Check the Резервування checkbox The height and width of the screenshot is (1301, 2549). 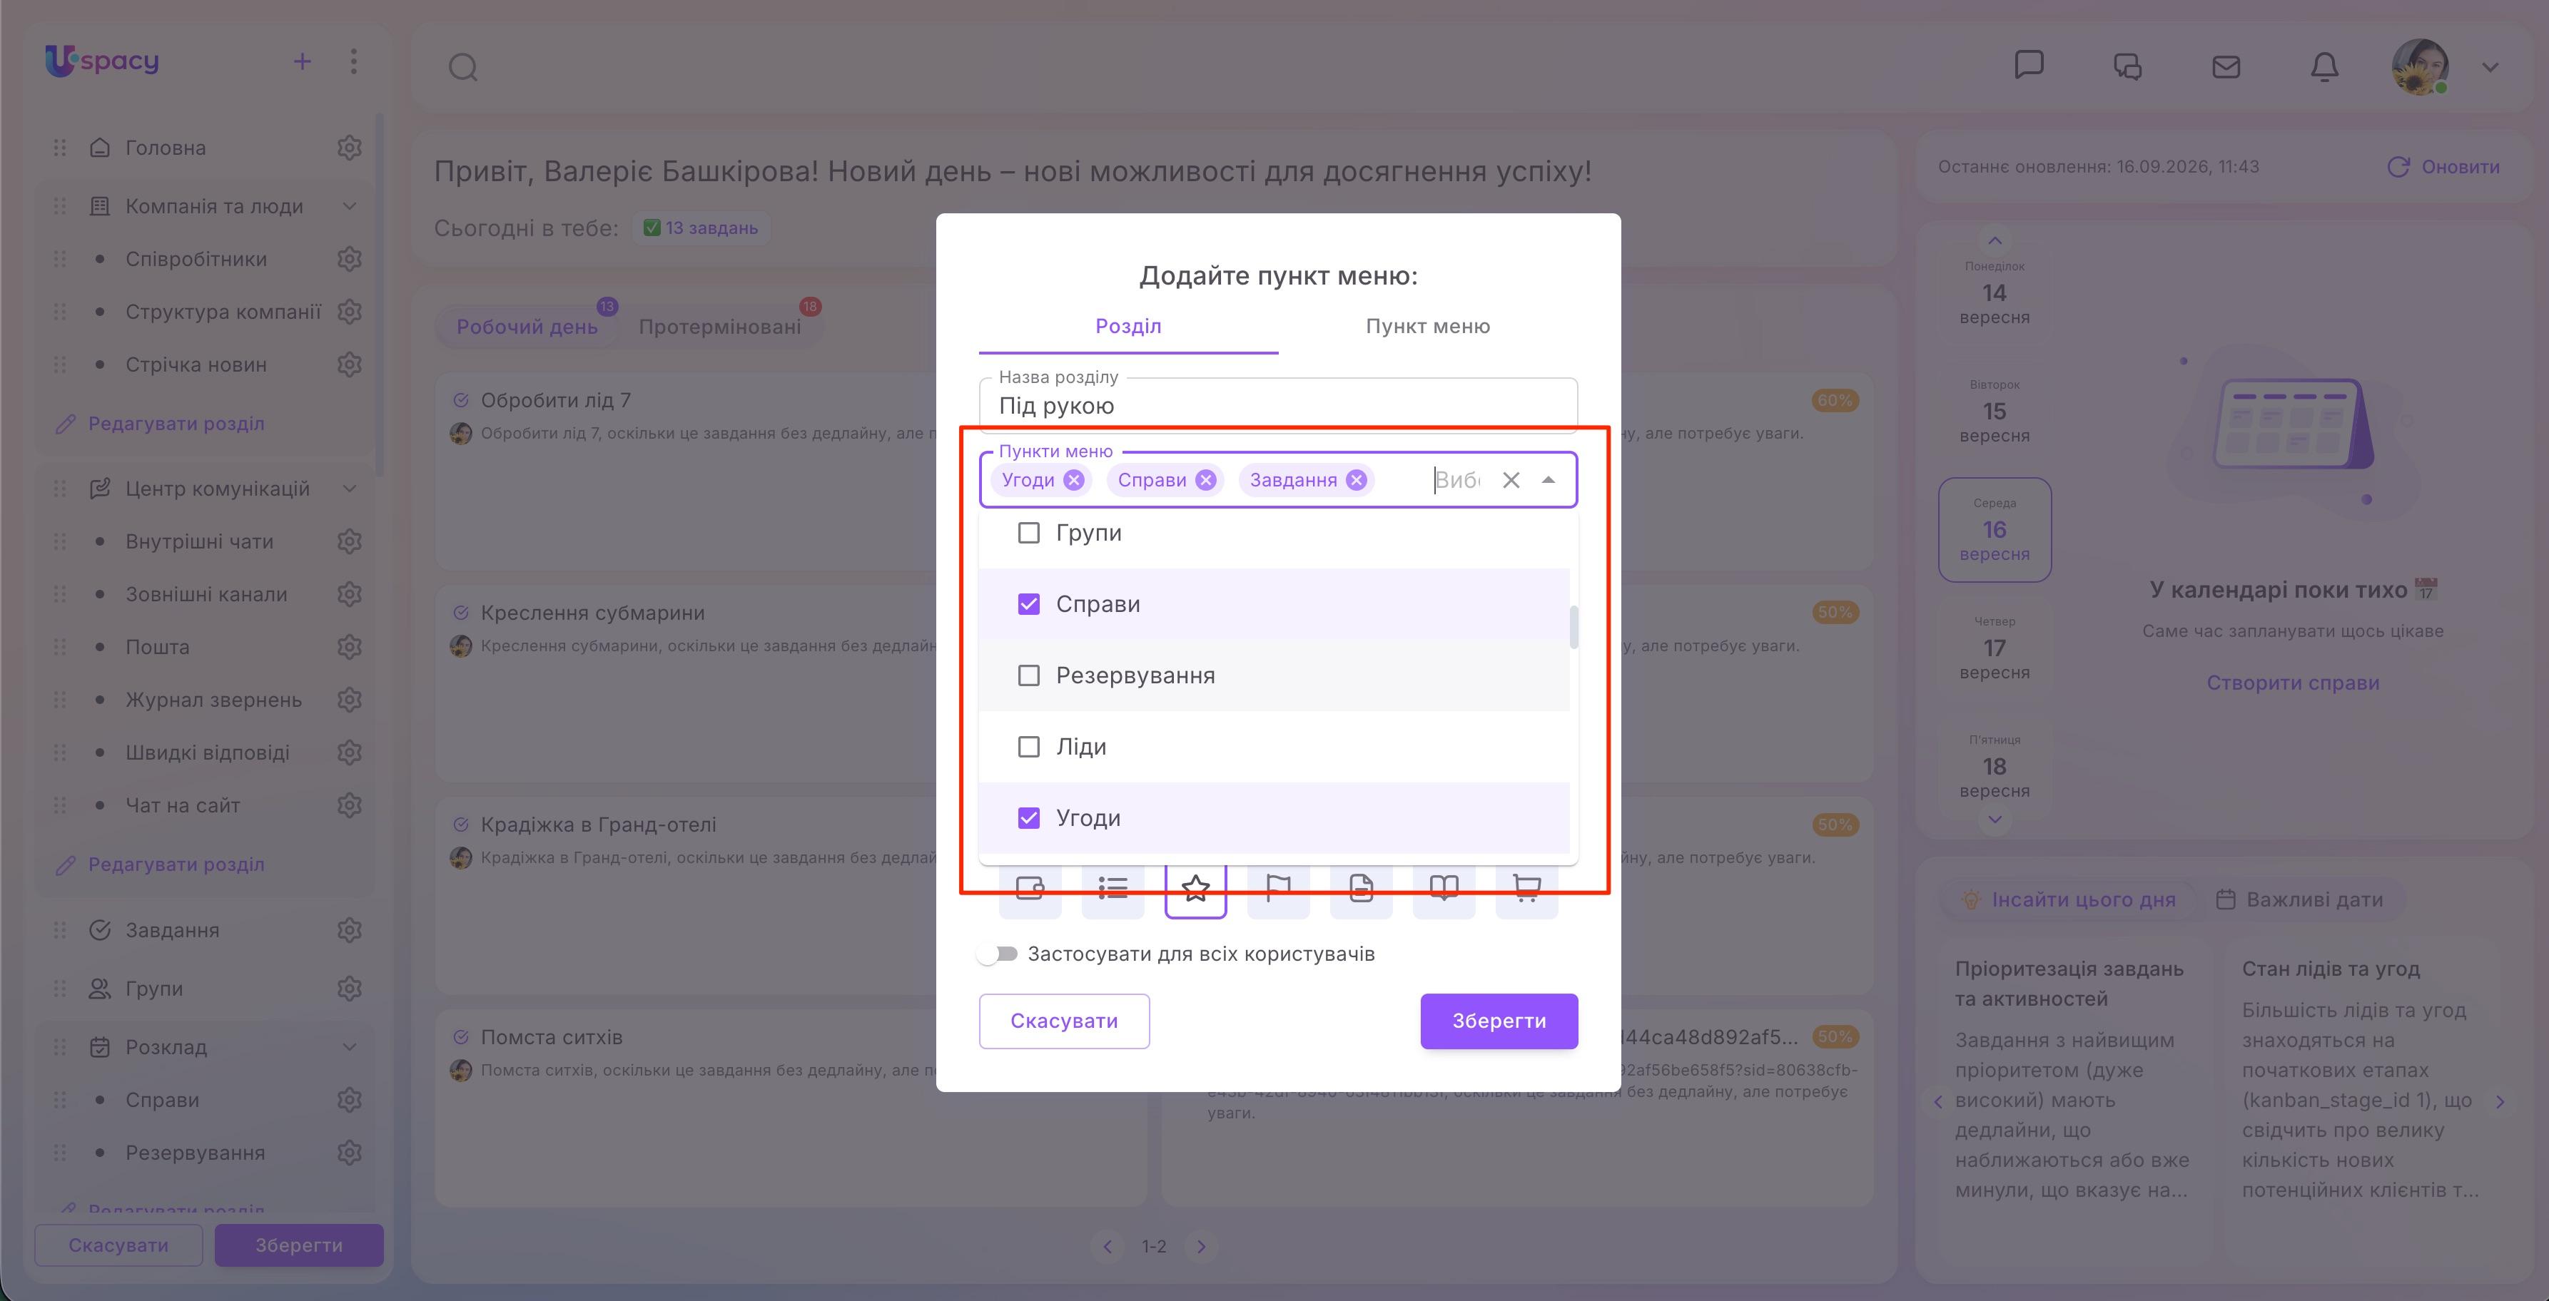pyautogui.click(x=1029, y=675)
